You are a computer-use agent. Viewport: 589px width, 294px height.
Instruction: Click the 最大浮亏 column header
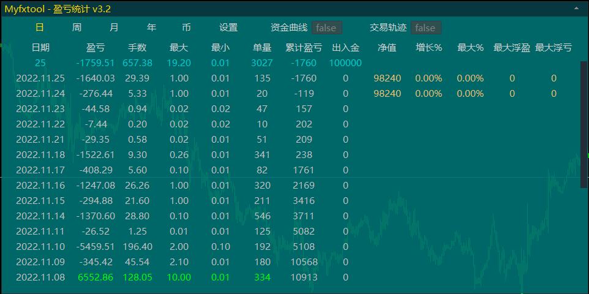coord(553,48)
